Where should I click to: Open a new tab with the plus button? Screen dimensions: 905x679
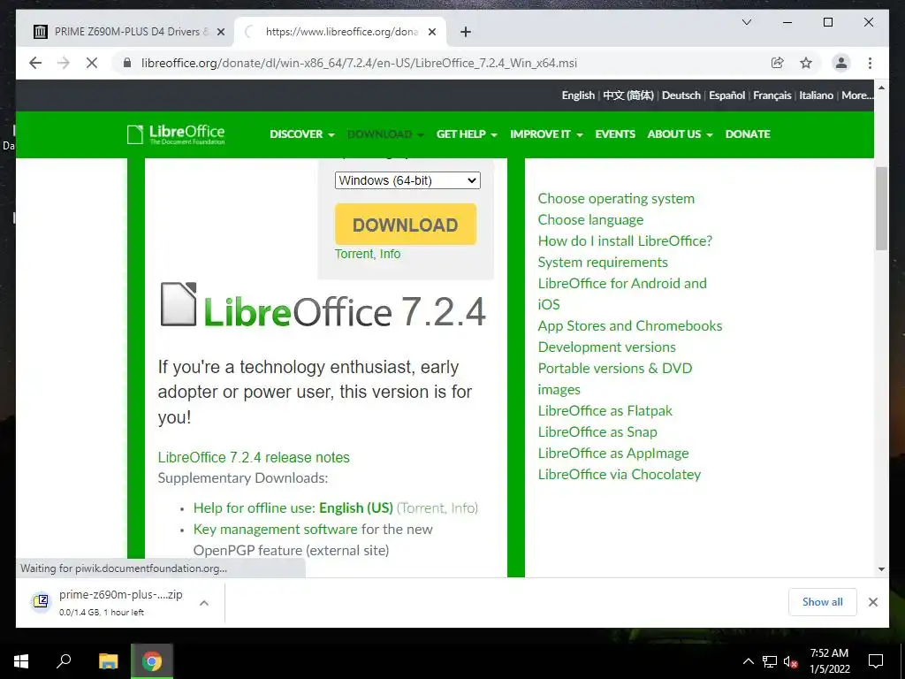pyautogui.click(x=466, y=32)
